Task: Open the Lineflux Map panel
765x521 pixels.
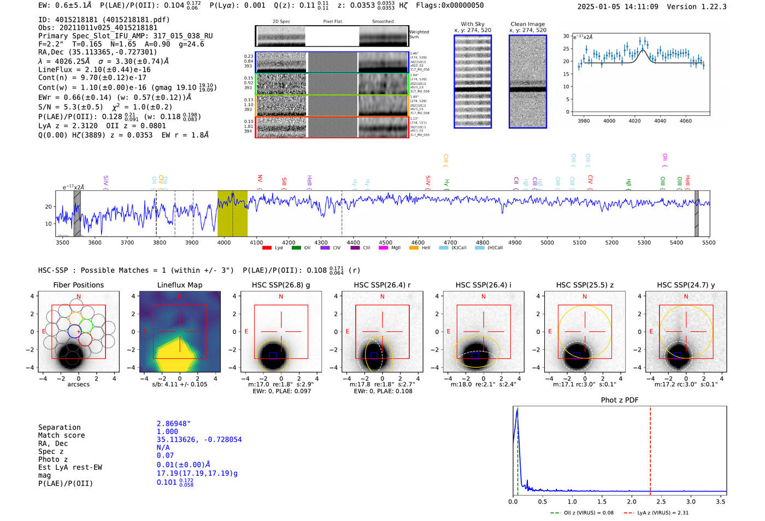Action: click(x=180, y=331)
